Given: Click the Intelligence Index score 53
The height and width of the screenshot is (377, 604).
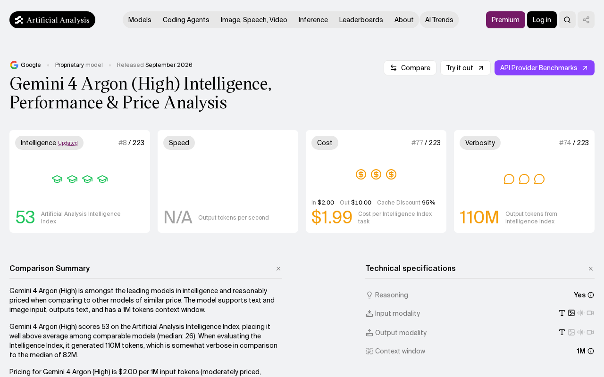Looking at the screenshot, I should point(25,217).
